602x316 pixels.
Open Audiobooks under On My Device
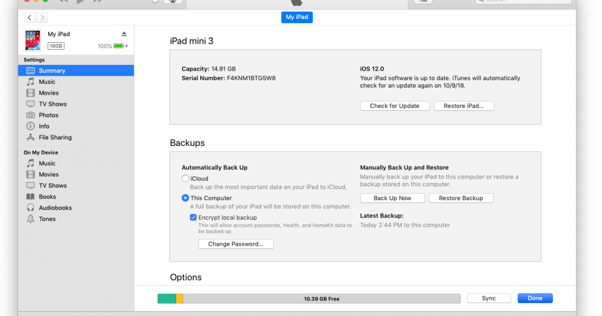pyautogui.click(x=55, y=208)
